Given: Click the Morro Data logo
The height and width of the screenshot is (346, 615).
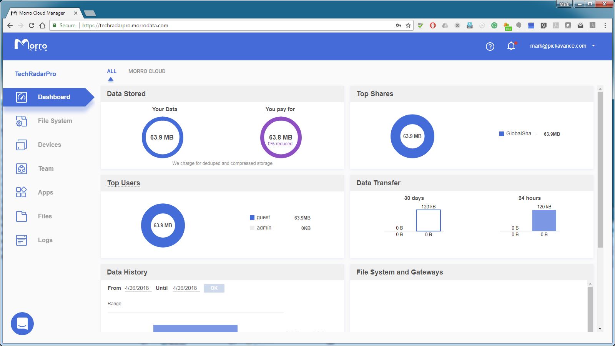Looking at the screenshot, I should 31,45.
